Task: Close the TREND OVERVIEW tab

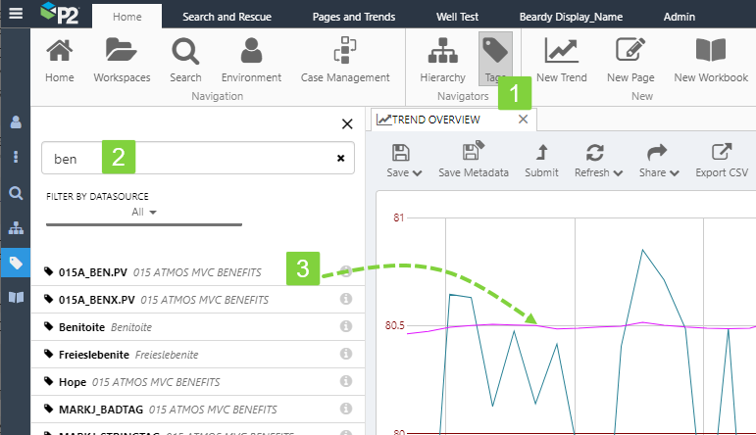Action: click(x=524, y=119)
